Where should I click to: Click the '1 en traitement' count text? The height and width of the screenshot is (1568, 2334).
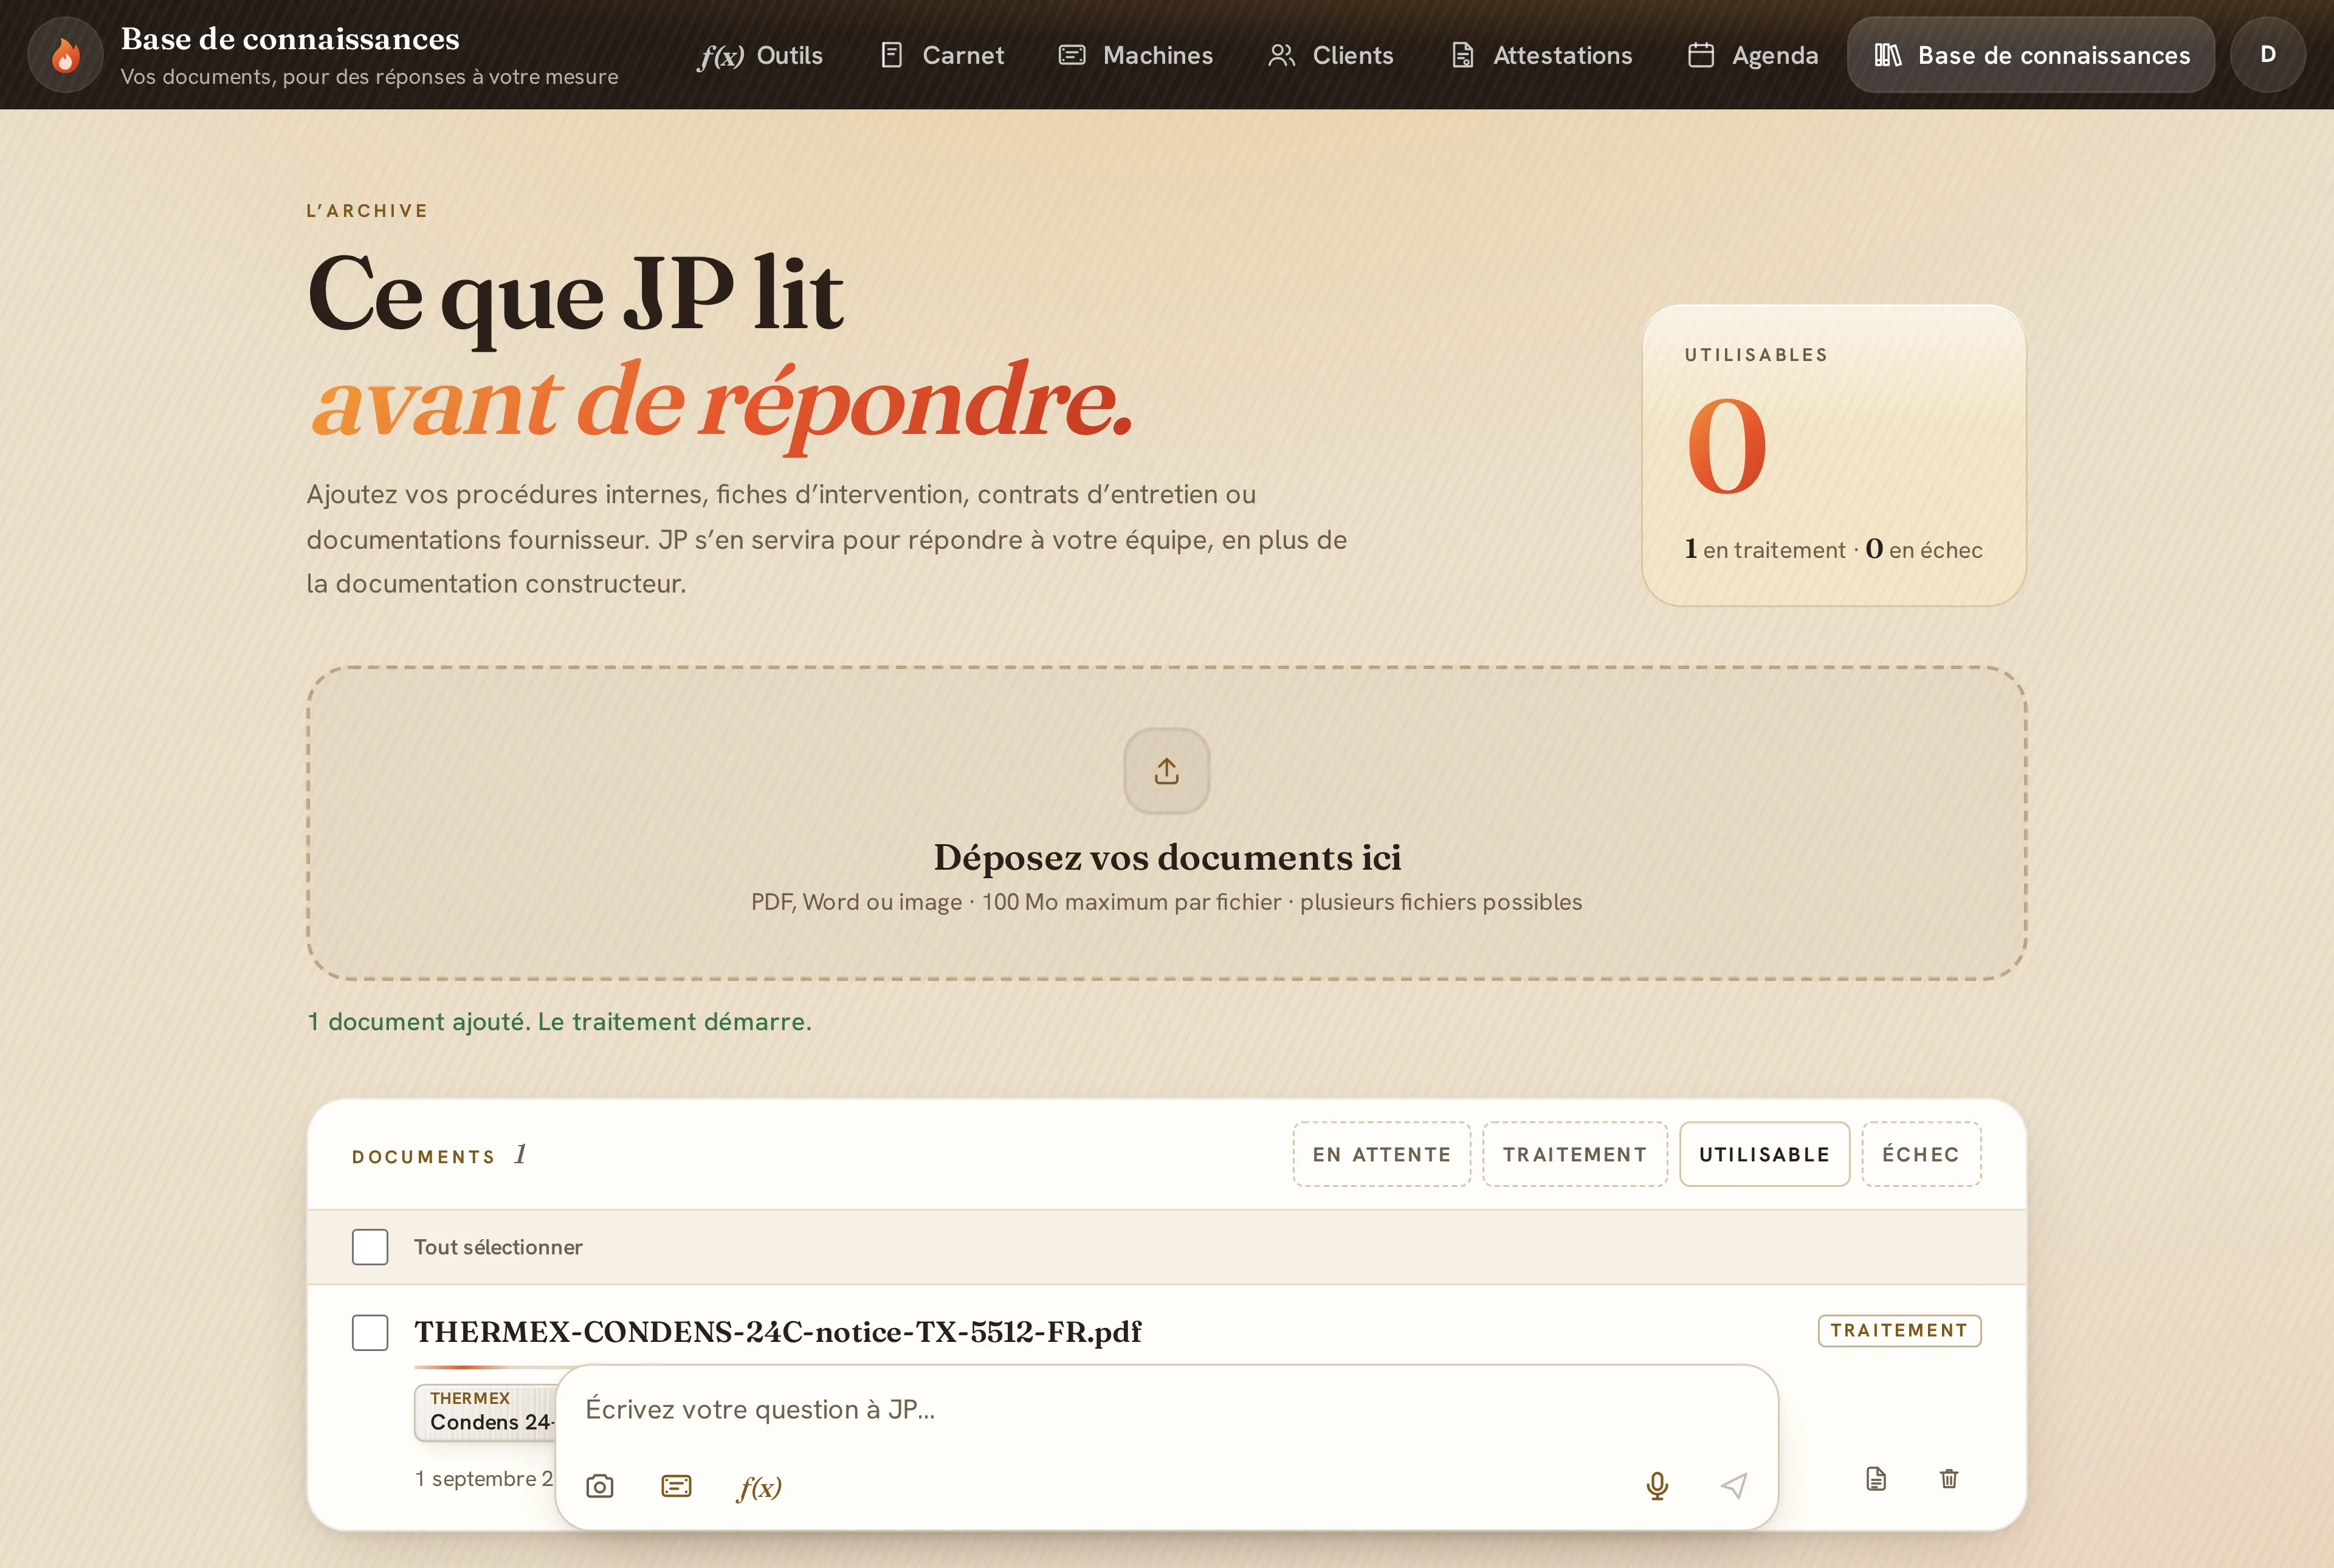1765,549
